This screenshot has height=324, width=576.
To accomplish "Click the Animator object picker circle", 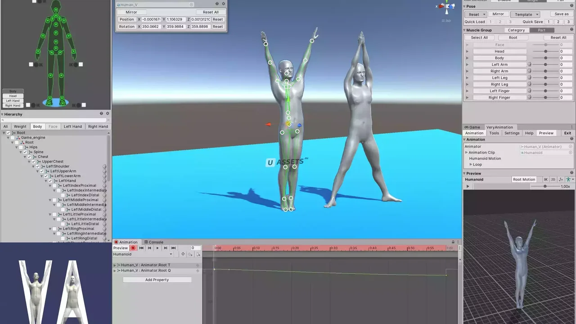I will click(571, 146).
